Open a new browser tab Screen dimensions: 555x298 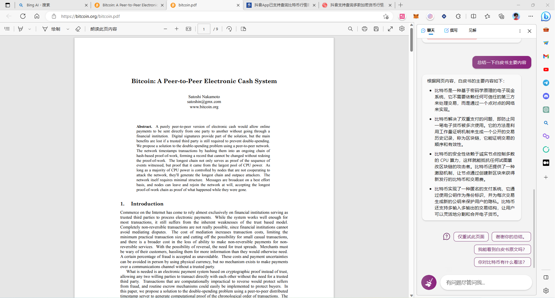[x=401, y=5]
